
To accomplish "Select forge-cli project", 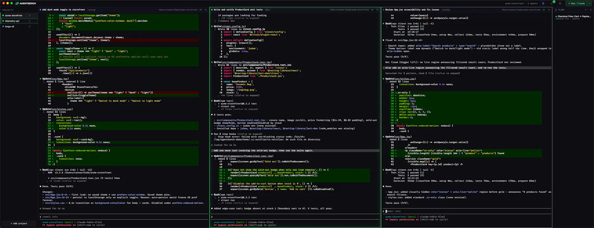I will point(19,27).
